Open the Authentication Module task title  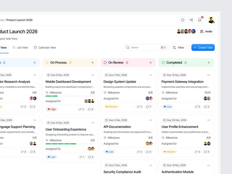pyautogui.click(x=177, y=172)
